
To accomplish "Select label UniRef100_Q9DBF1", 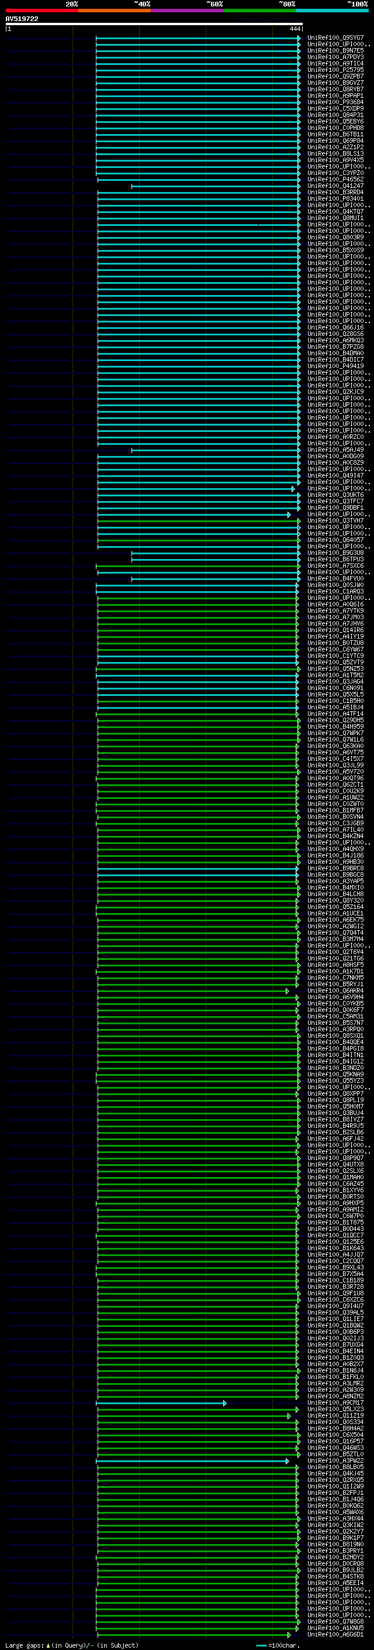I will pos(335,507).
